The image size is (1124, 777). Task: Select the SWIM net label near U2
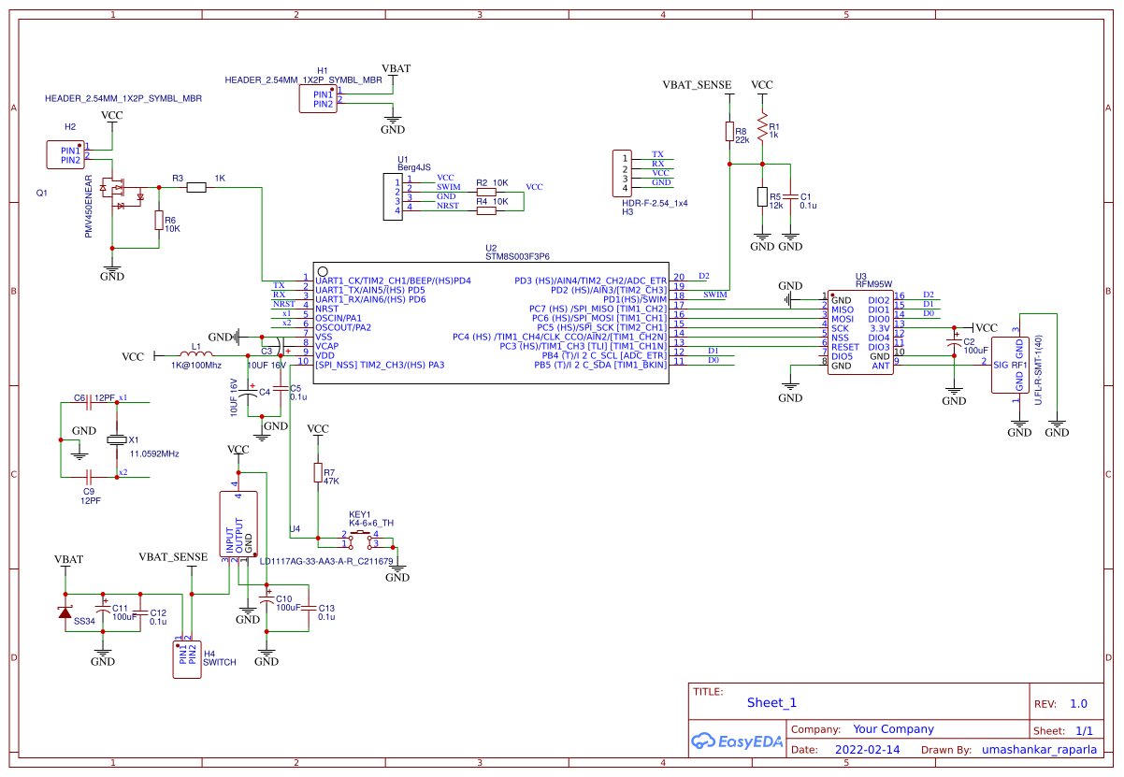pyautogui.click(x=713, y=295)
